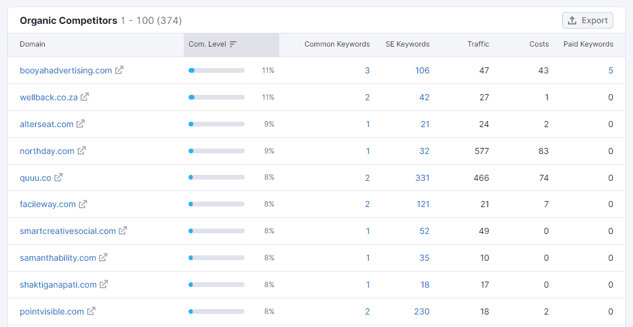
Task: Click booyahadvertising.com traffic value 47
Action: pos(484,70)
